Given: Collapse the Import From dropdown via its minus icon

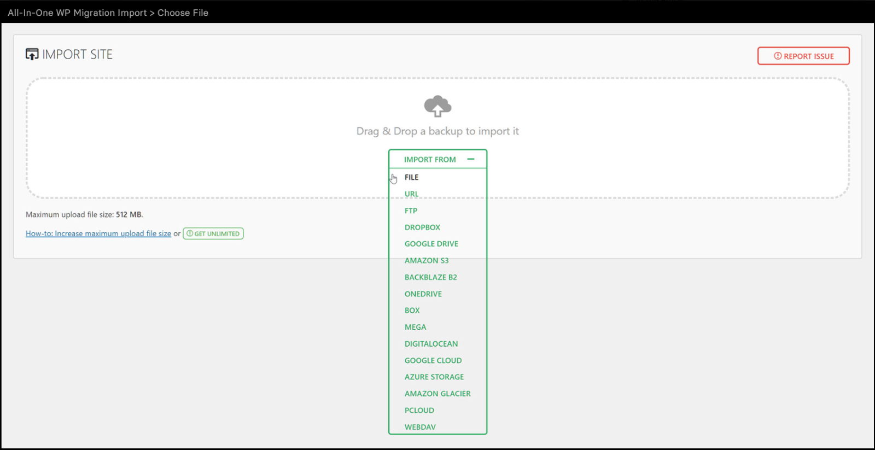Looking at the screenshot, I should click(471, 159).
